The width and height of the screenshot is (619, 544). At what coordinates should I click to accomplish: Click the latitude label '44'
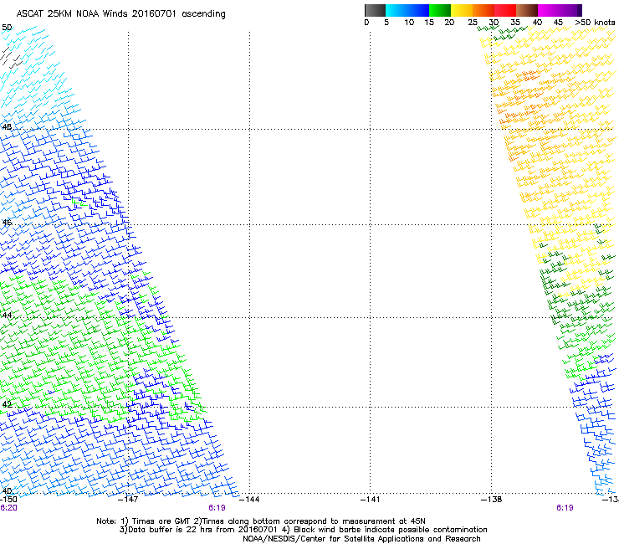[7, 316]
